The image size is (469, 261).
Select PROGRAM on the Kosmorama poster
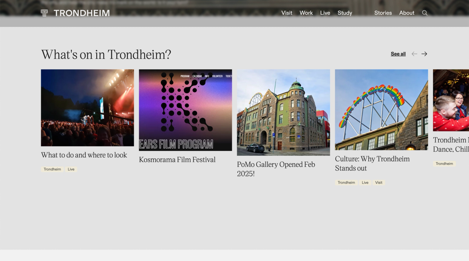click(x=185, y=76)
